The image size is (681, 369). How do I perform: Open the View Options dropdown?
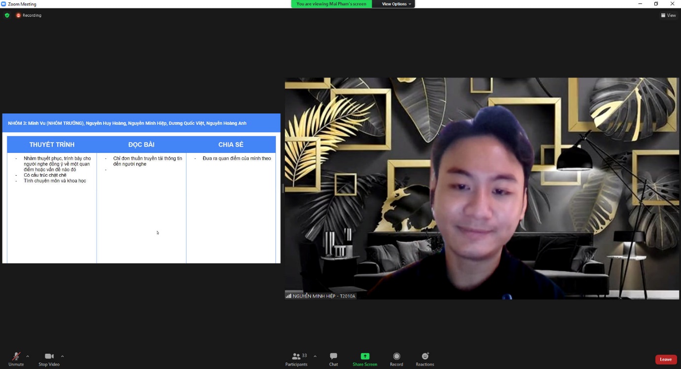pos(396,4)
